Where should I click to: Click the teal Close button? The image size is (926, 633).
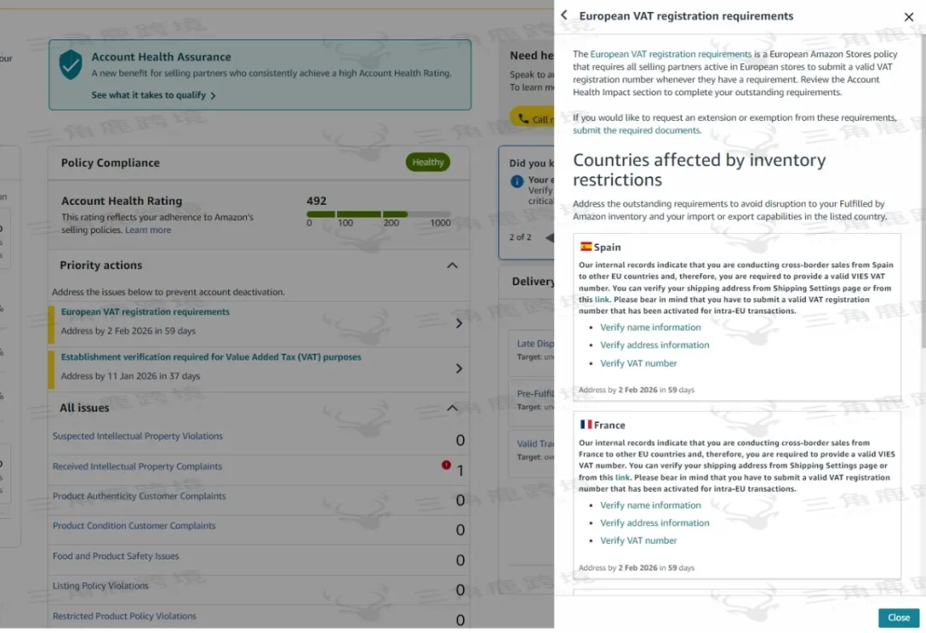(899, 618)
